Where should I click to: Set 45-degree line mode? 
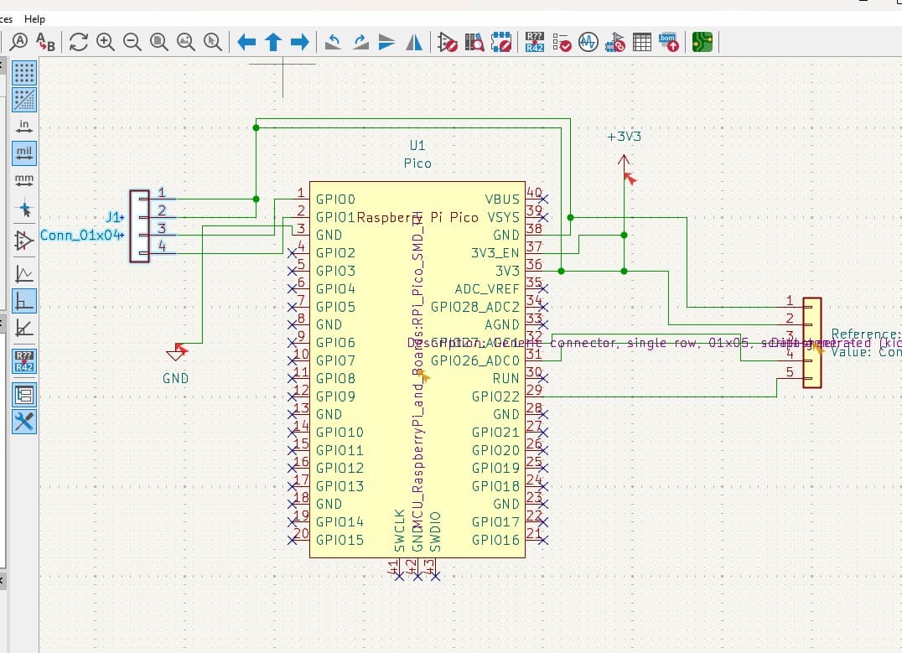click(x=24, y=328)
